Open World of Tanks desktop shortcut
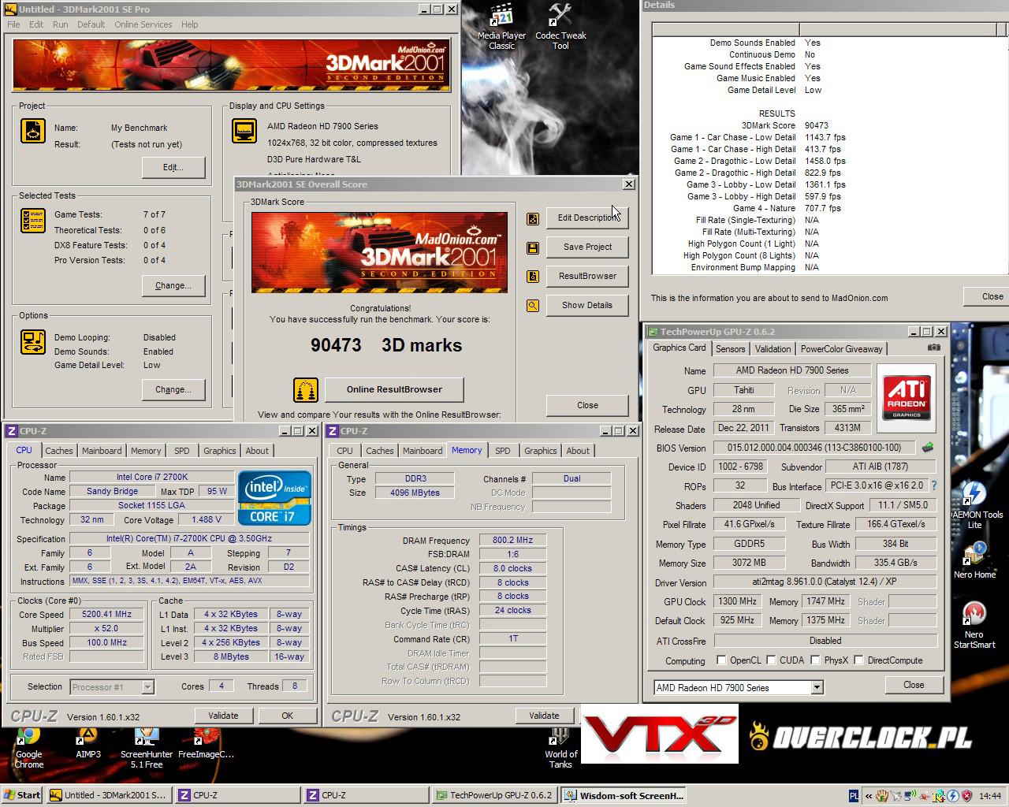1009x807 pixels. point(560,748)
